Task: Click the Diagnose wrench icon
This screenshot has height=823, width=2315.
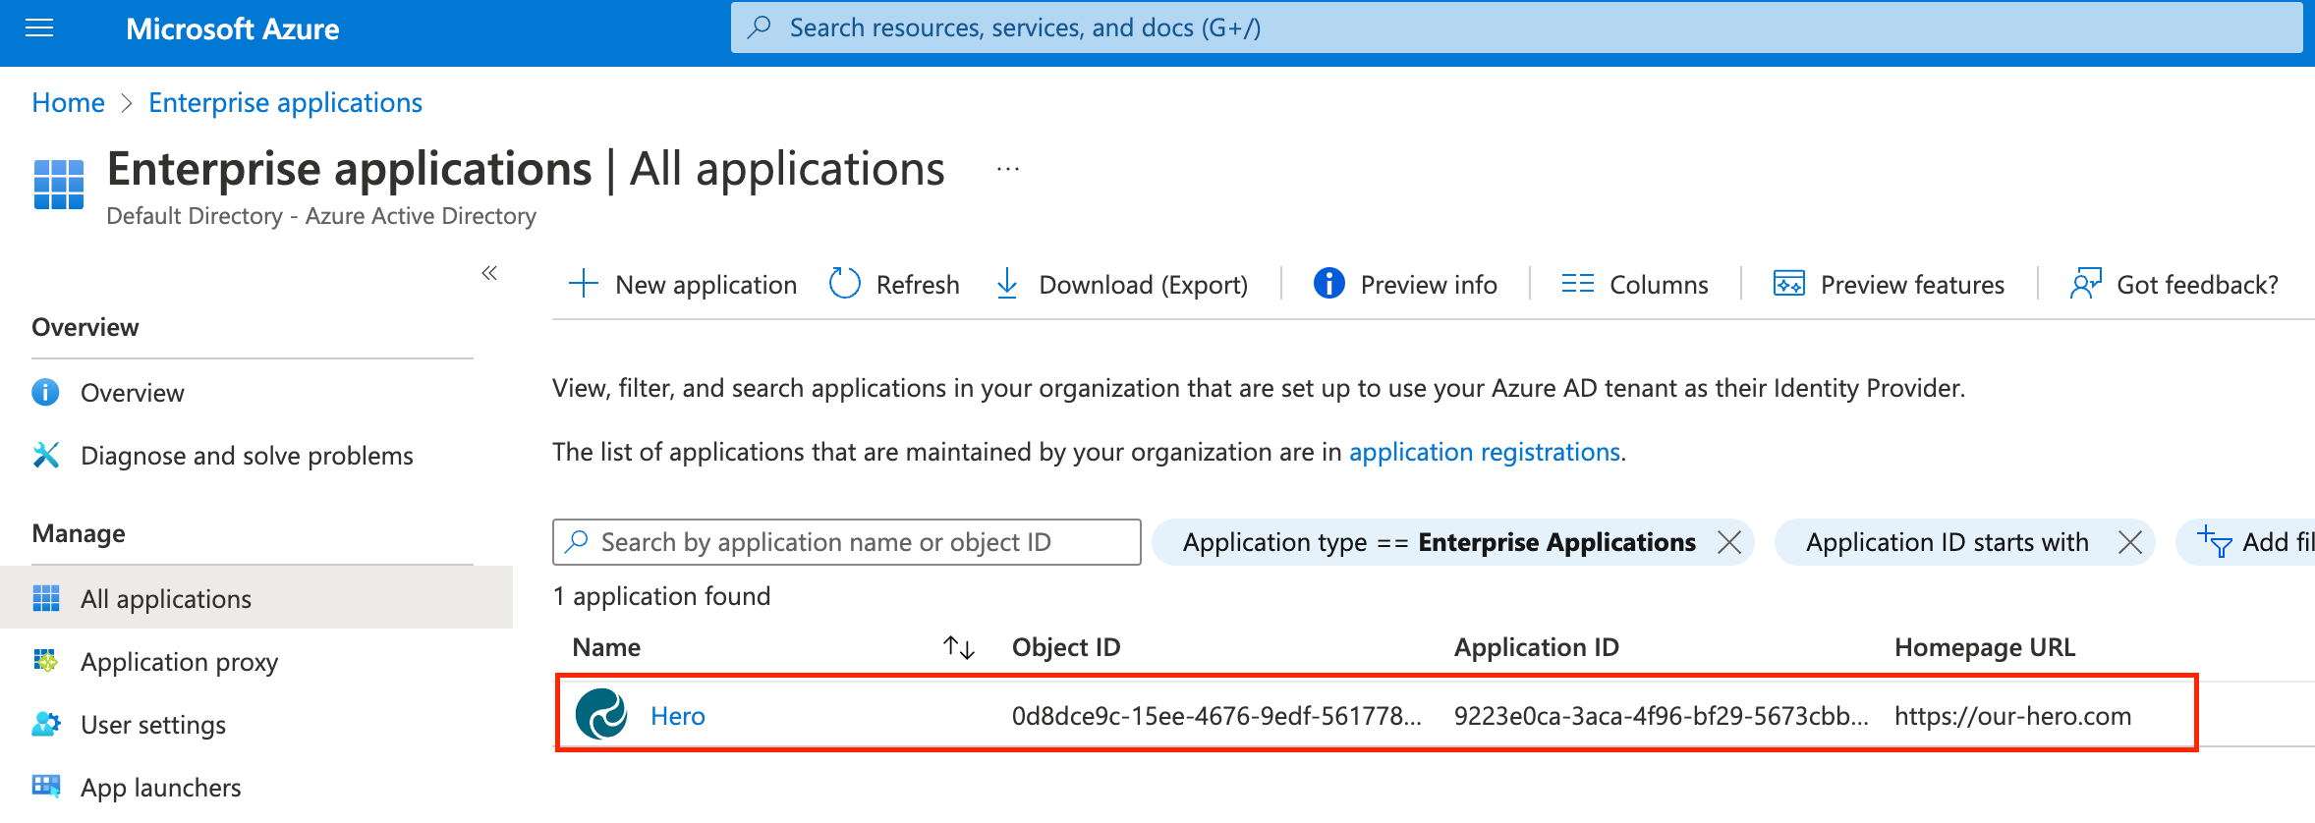Action: coord(46,455)
